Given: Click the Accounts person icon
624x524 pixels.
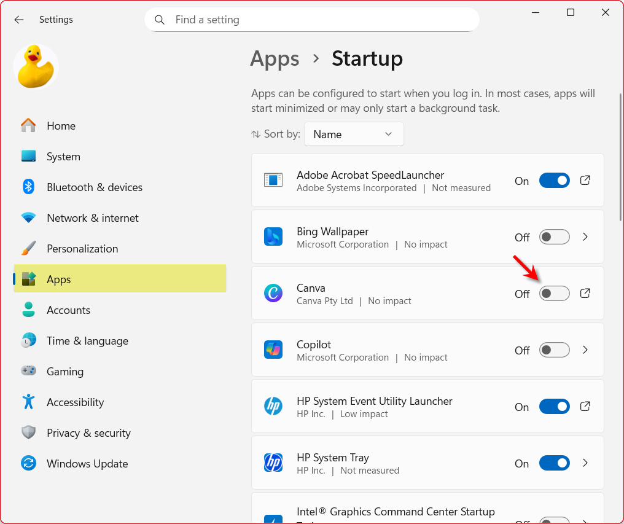Looking at the screenshot, I should point(28,310).
